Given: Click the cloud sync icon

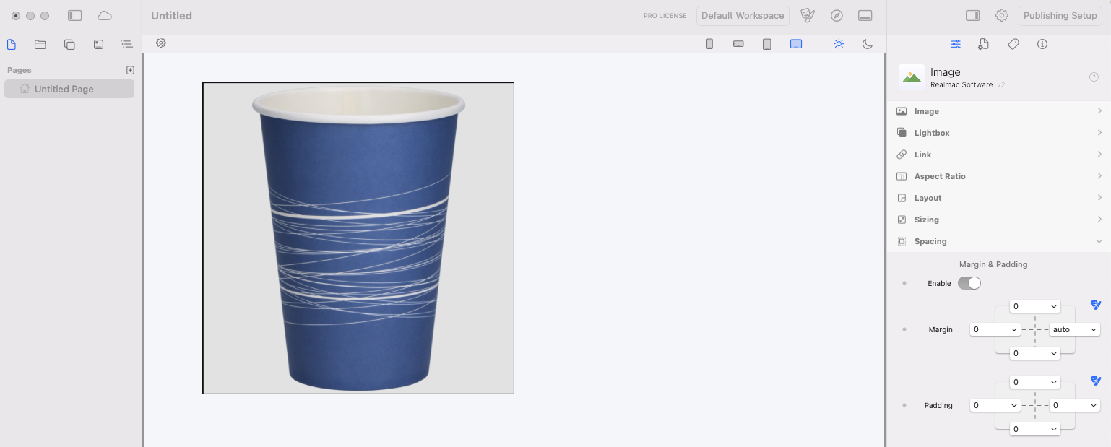Looking at the screenshot, I should click(105, 15).
